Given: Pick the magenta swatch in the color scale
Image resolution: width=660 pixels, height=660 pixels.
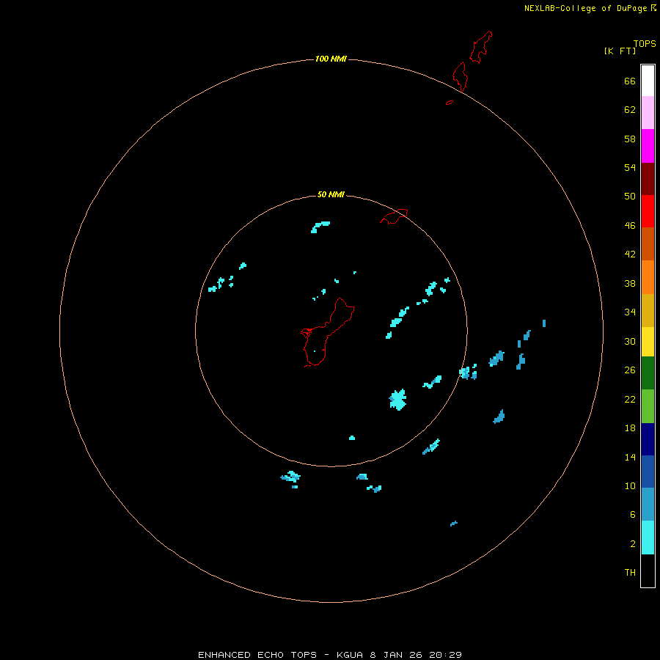Looking at the screenshot, I should [x=648, y=146].
